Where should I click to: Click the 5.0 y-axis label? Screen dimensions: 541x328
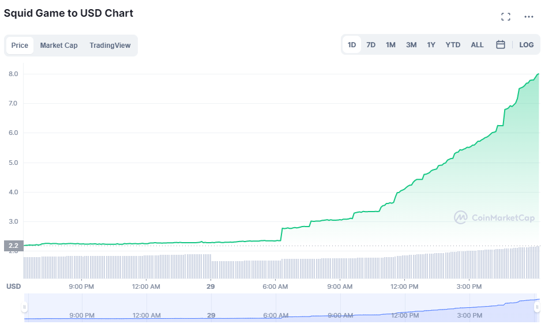[13, 163]
